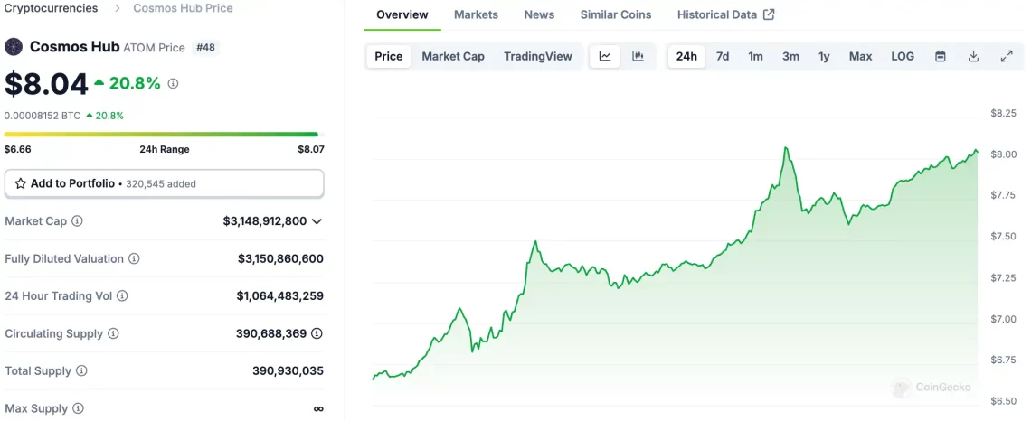1031x421 pixels.
Task: Click the star icon in Add to Portfolio
Action: [x=21, y=184]
